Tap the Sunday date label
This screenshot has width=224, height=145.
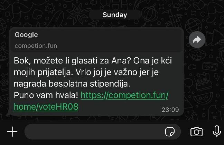click(x=115, y=15)
